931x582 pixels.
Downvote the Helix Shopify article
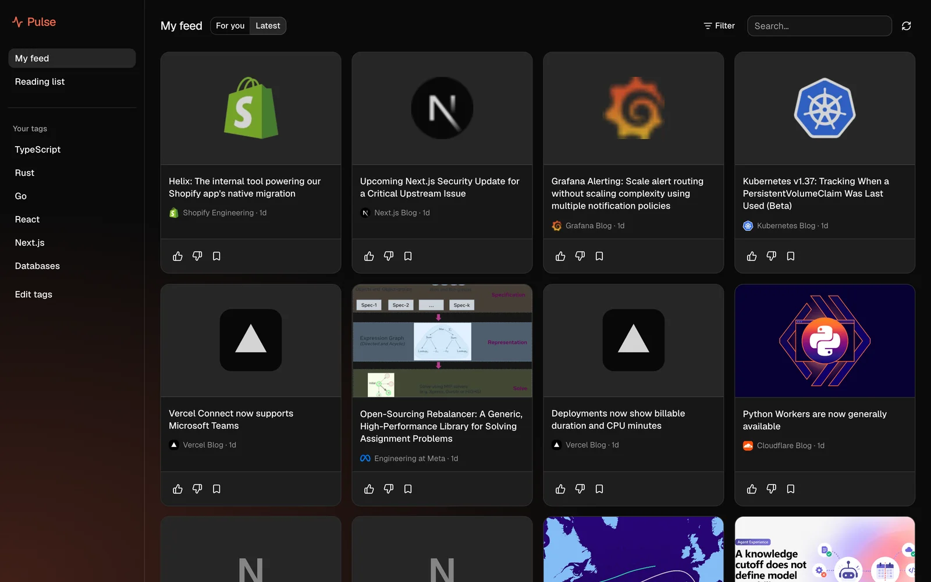(x=197, y=256)
